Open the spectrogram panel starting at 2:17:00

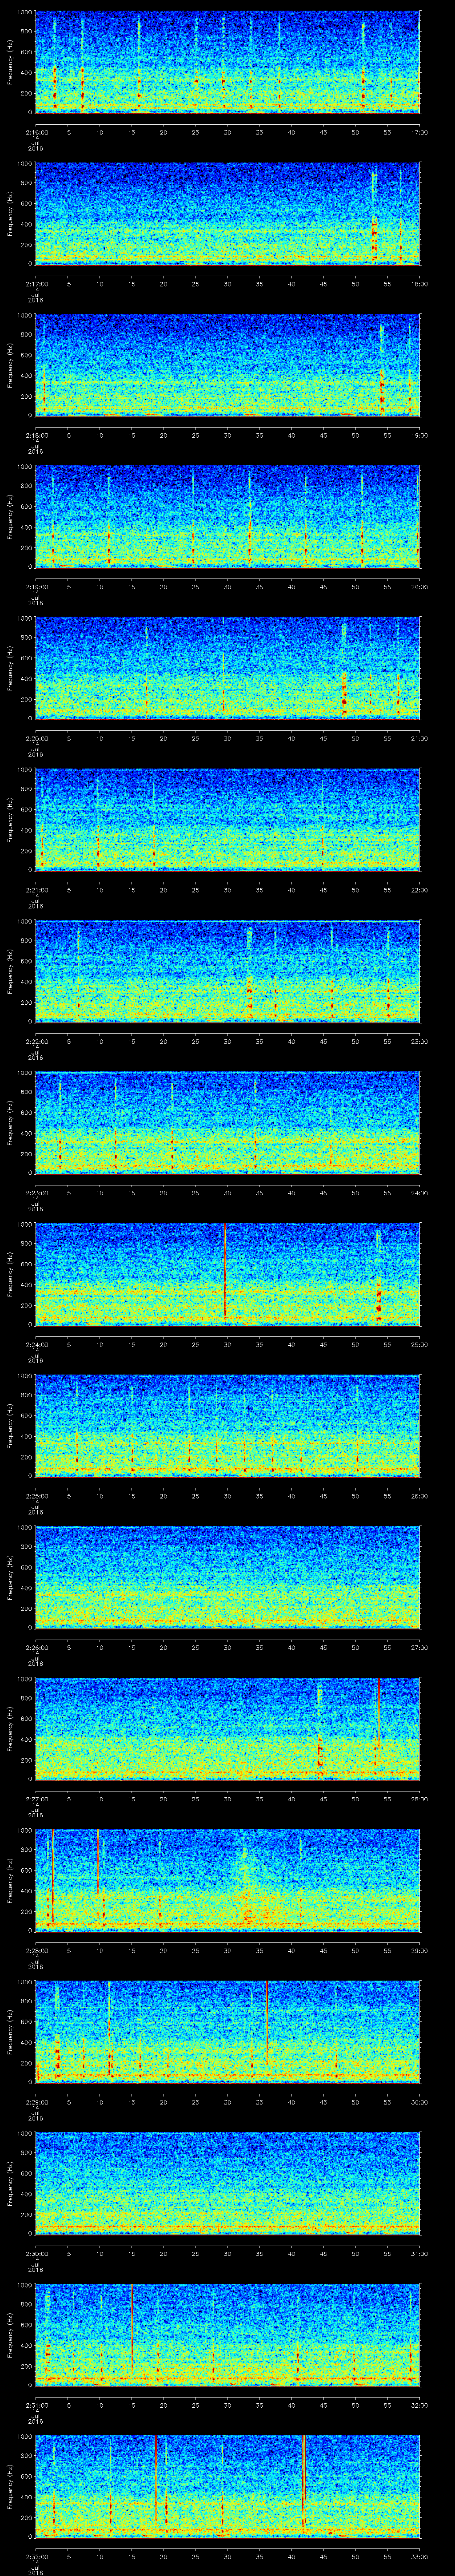227,214
